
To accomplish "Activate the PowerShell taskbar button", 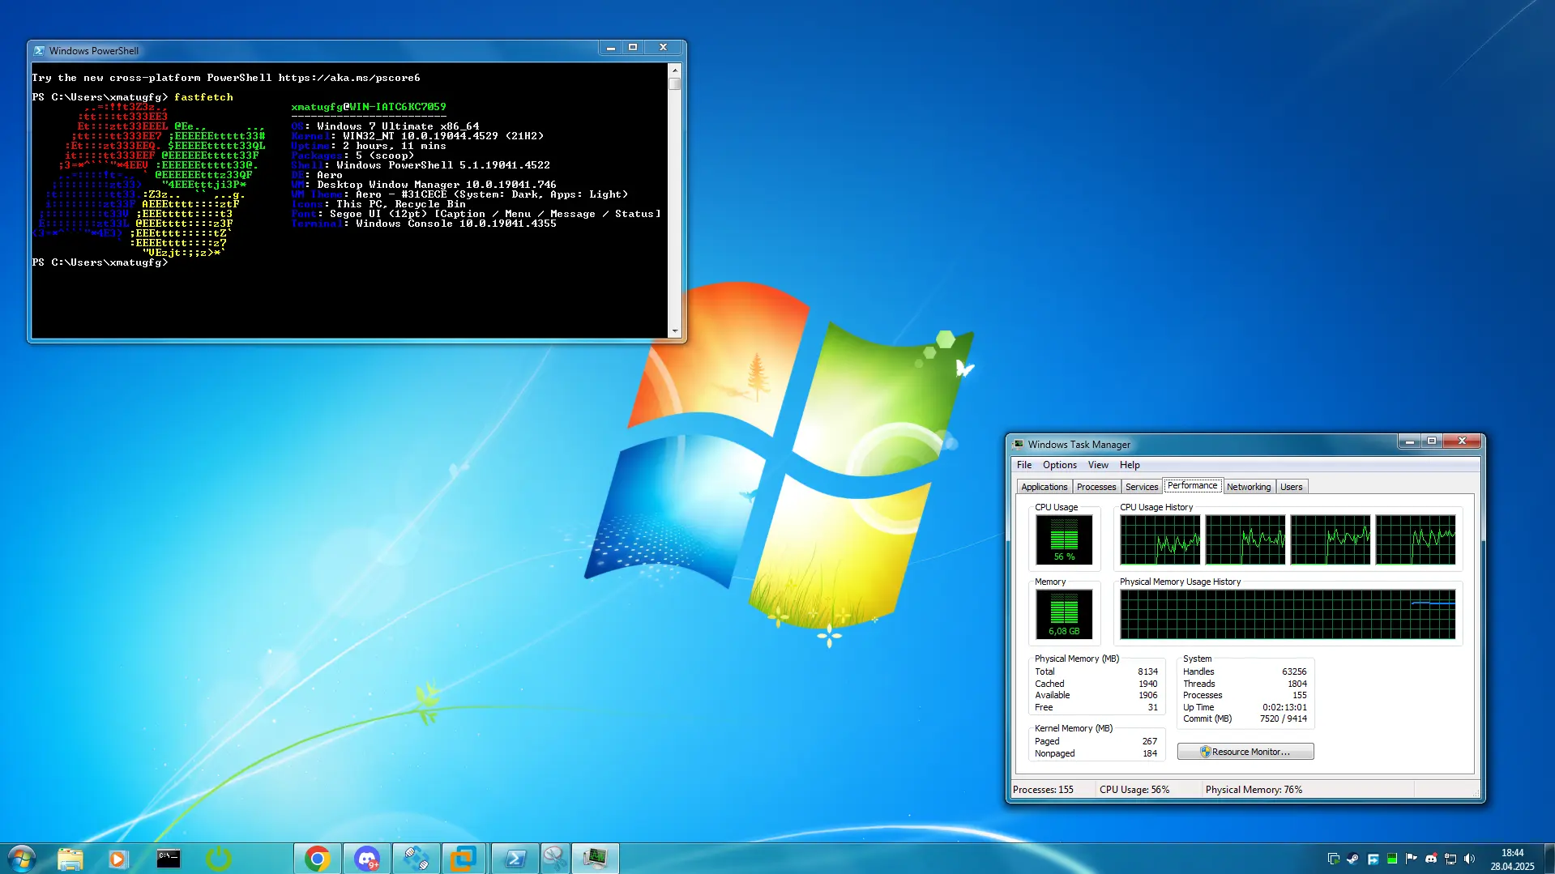I will [x=515, y=859].
